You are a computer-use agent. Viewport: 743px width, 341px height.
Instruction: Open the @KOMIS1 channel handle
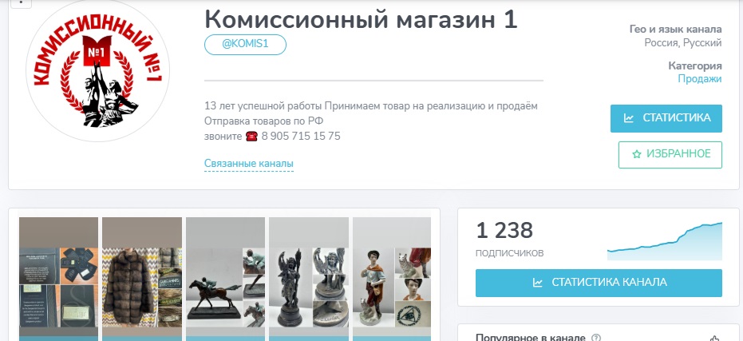246,45
